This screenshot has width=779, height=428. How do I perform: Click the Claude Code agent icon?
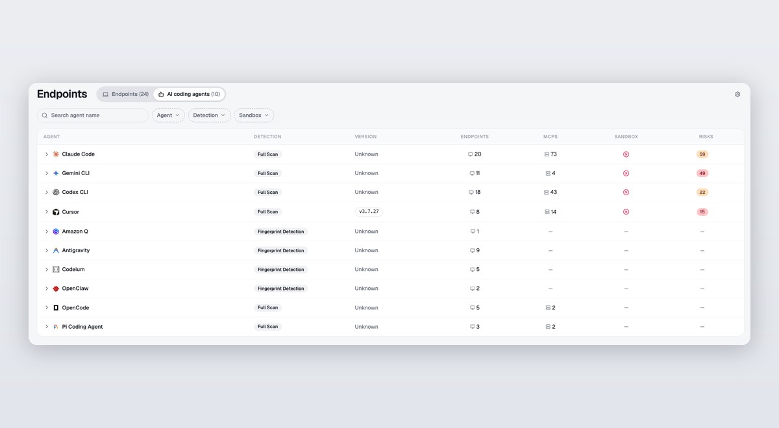click(56, 154)
